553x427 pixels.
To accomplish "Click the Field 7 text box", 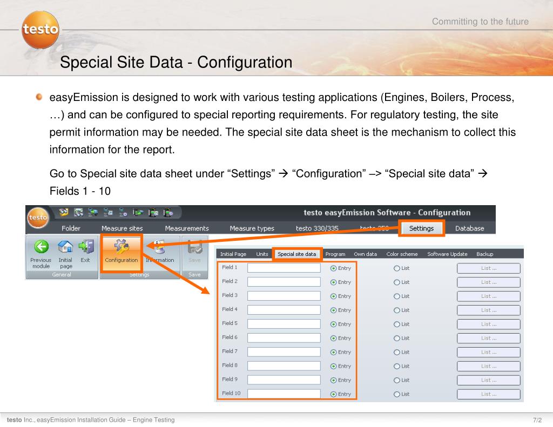I will point(284,352).
